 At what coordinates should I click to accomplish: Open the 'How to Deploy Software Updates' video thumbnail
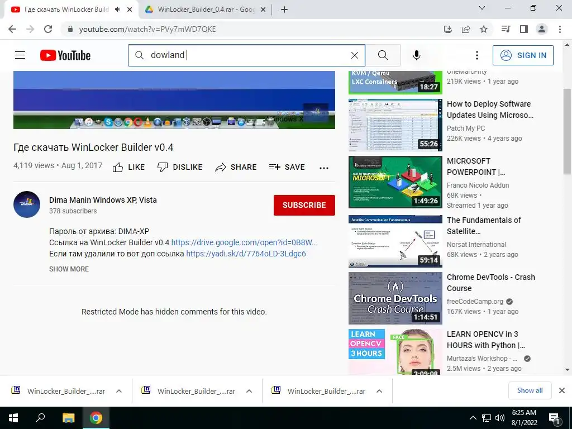(395, 125)
